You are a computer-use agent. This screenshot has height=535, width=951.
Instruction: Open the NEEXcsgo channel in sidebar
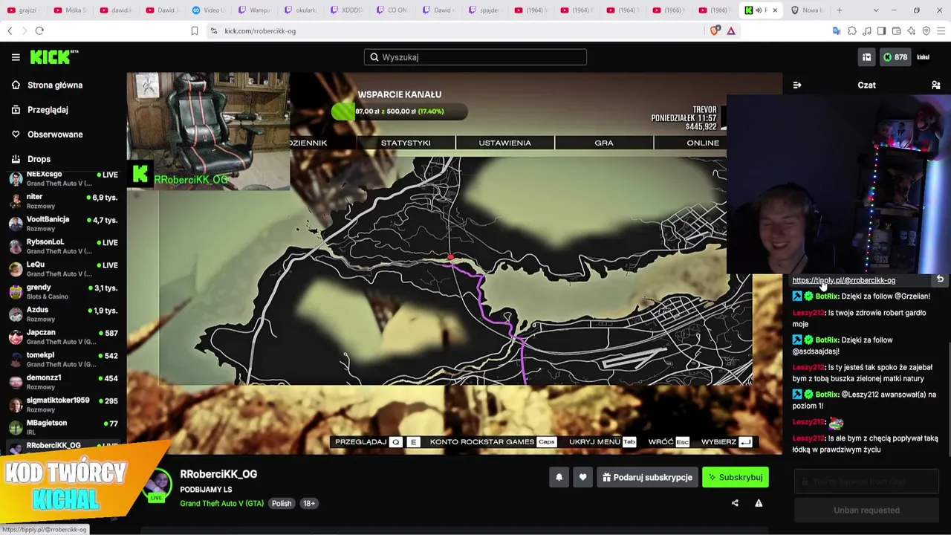(x=63, y=178)
